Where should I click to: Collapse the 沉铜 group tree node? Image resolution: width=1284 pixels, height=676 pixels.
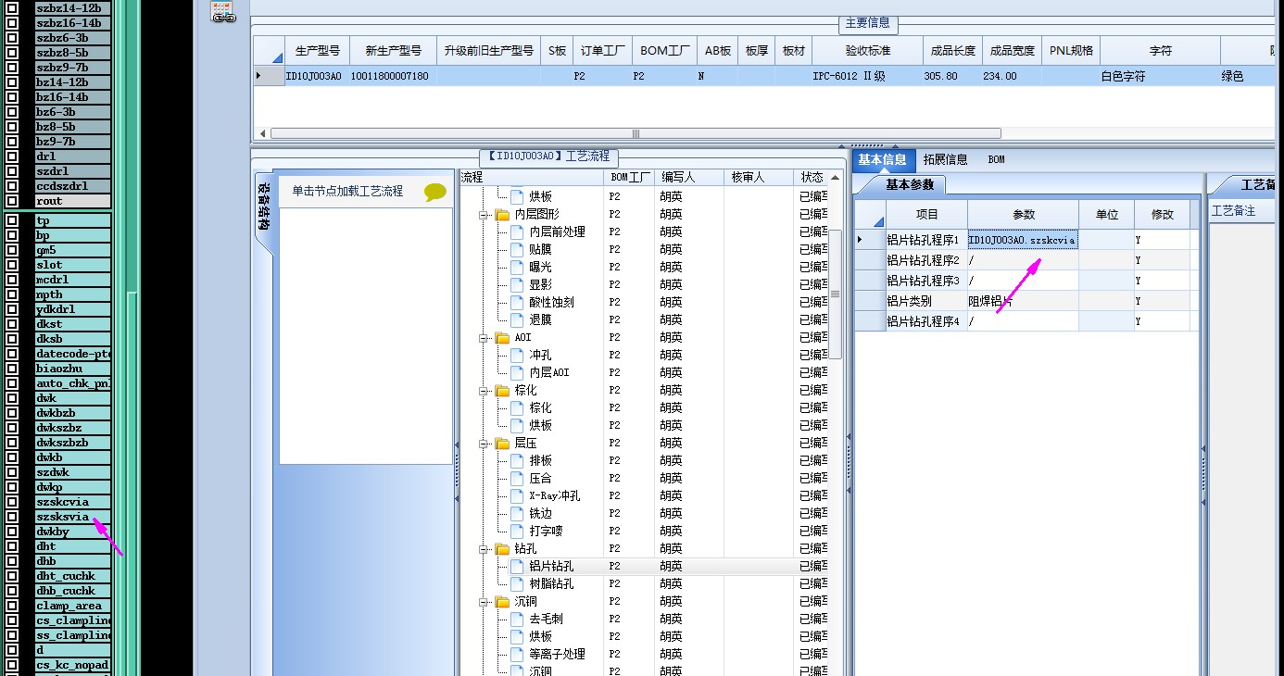coord(484,602)
